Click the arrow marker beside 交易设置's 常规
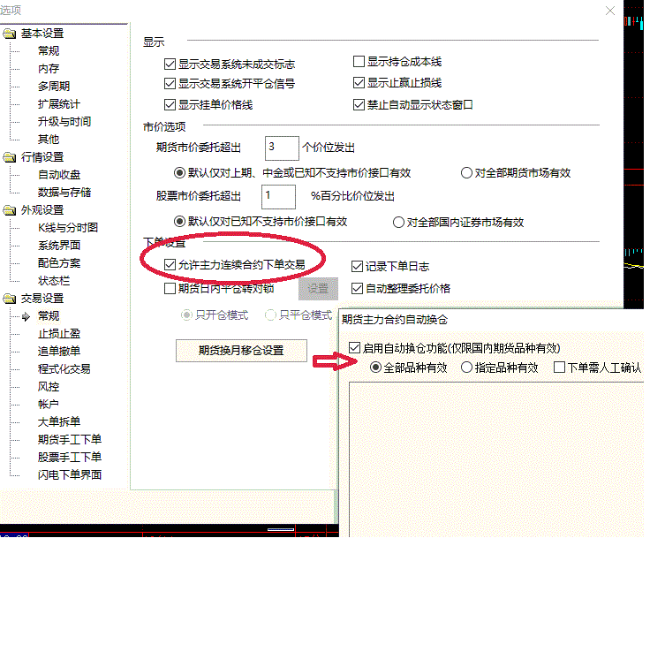The height and width of the screenshot is (667, 665). coord(26,316)
